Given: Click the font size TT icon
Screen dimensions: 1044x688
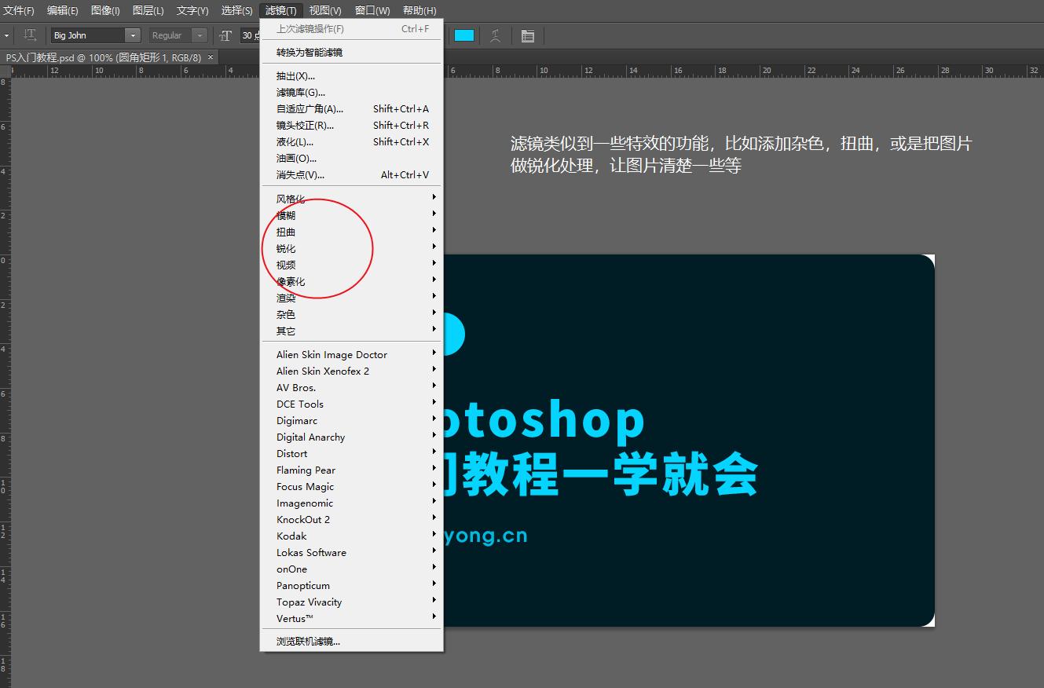Looking at the screenshot, I should click(225, 35).
